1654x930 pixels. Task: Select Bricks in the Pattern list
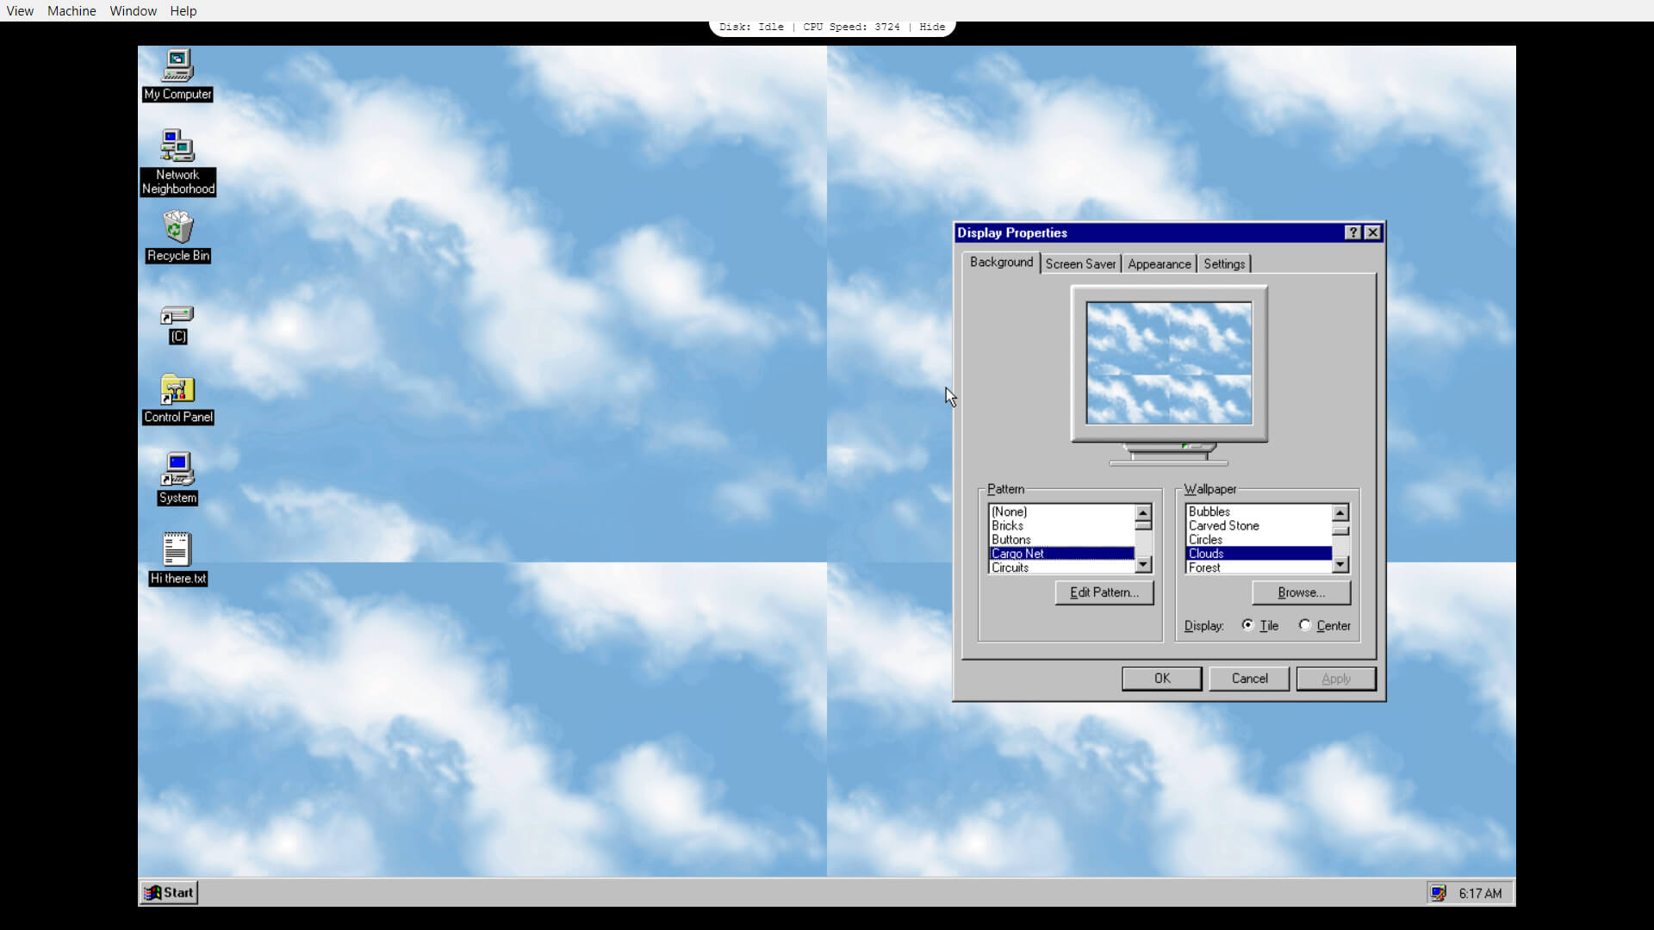tap(1061, 525)
